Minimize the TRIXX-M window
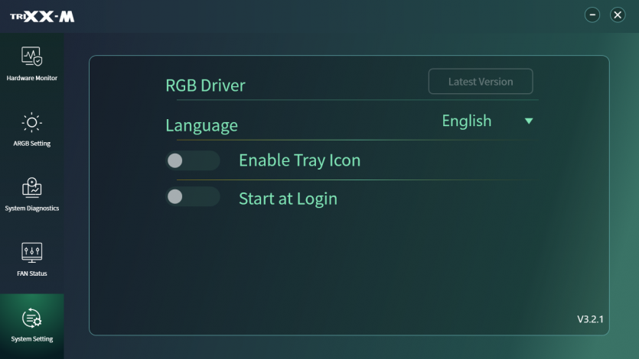The width and height of the screenshot is (639, 359). point(592,15)
